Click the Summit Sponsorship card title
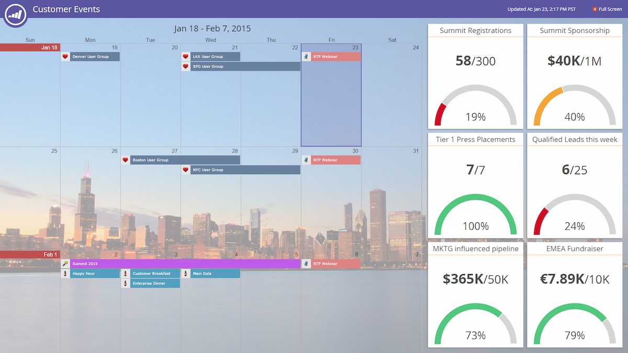This screenshot has width=628, height=353. (x=575, y=31)
